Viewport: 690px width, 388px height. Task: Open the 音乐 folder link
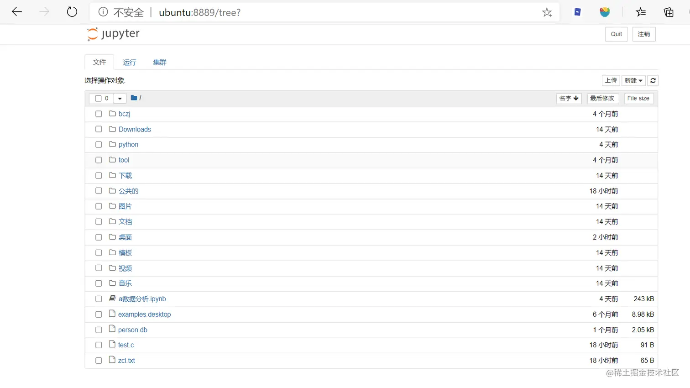pos(125,283)
